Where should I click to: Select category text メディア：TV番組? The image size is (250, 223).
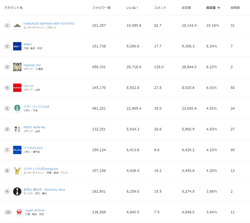point(33,69)
